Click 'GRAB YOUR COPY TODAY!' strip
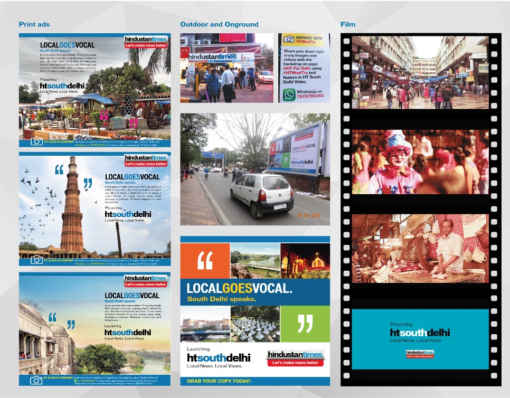Image resolution: width=510 pixels, height=398 pixels. click(255, 381)
